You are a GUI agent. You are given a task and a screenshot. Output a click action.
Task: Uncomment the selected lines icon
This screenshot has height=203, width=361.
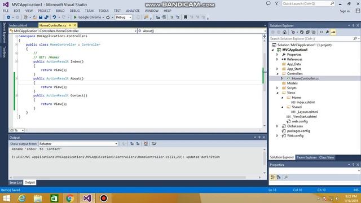178,17
